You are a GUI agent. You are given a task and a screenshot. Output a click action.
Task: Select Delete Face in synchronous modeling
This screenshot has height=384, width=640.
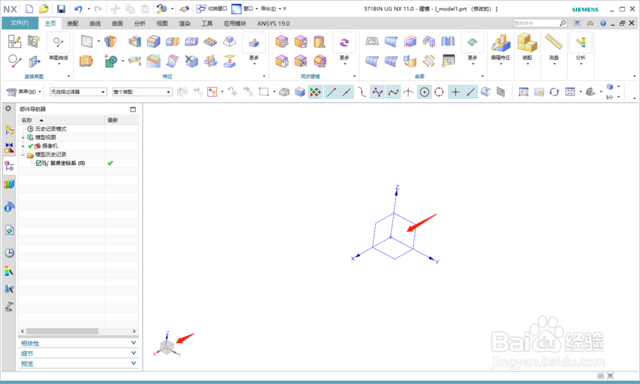301,61
